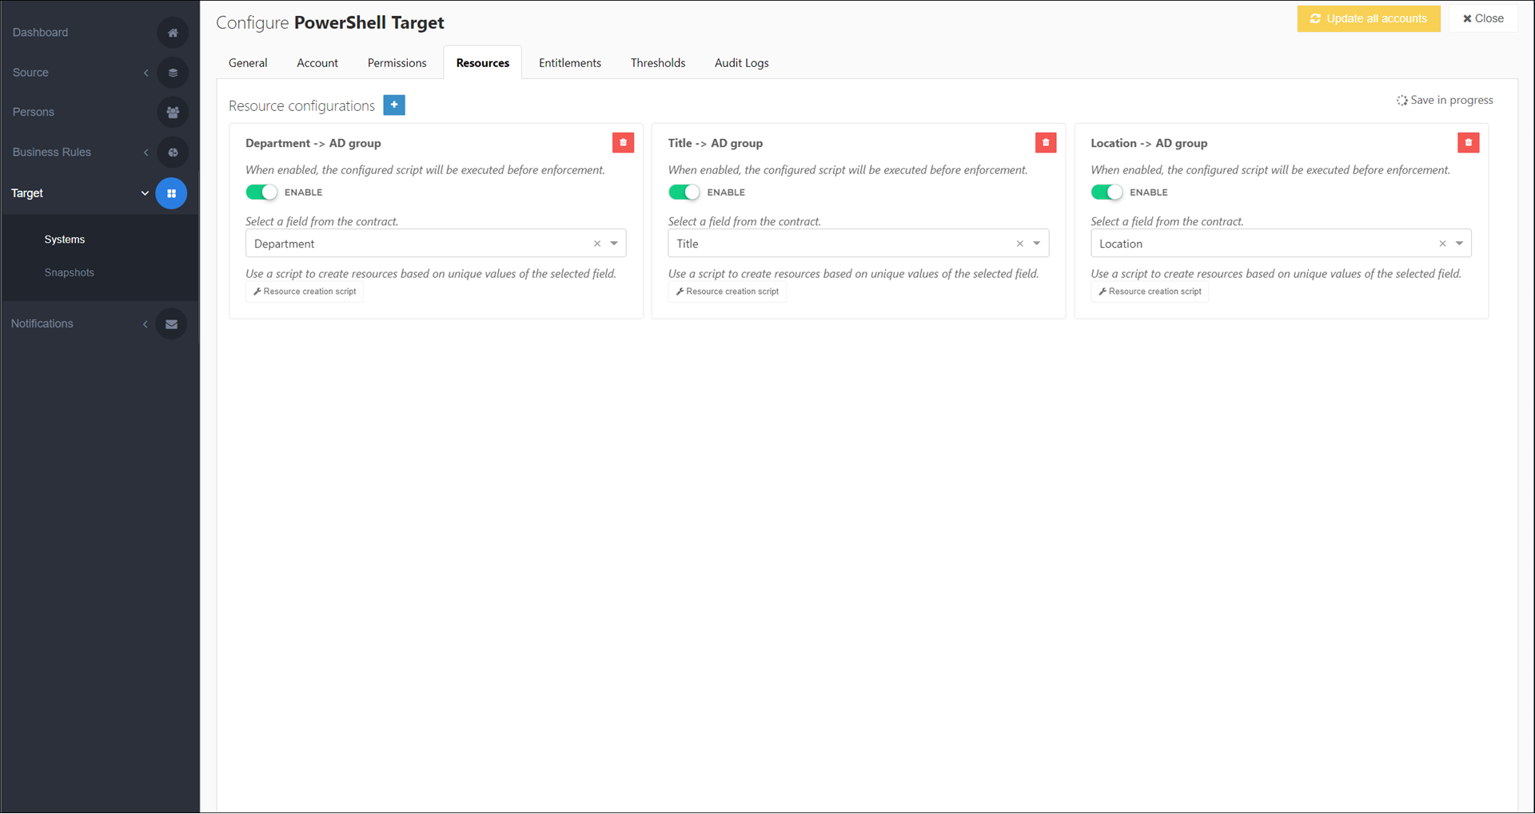
Task: Open Snapshots under Target
Action: pos(70,273)
